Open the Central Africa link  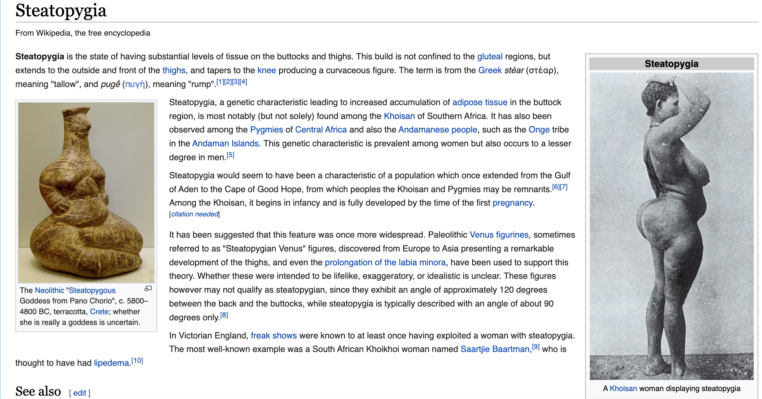[321, 130]
